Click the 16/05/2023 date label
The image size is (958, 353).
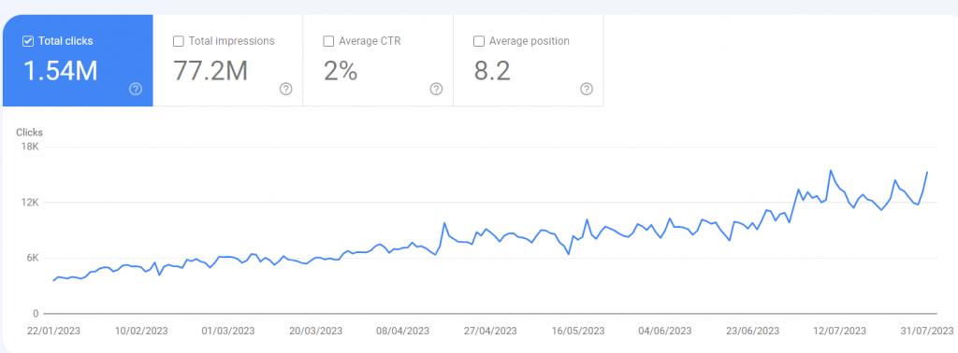(577, 331)
